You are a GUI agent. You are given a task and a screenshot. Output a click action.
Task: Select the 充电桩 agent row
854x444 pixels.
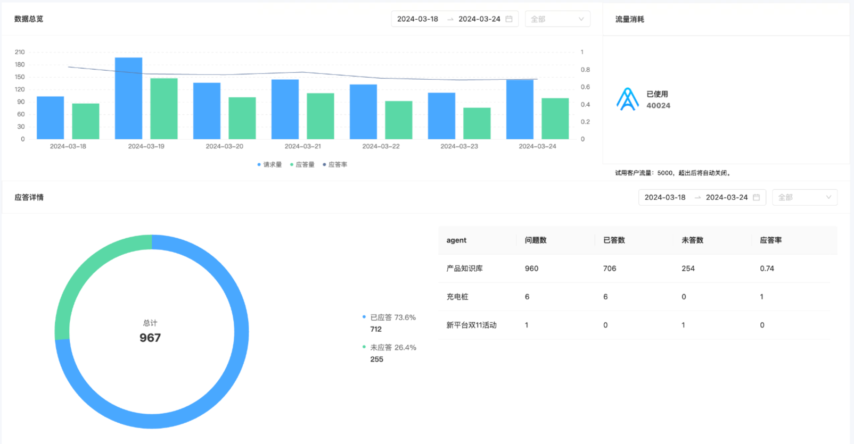click(x=635, y=297)
